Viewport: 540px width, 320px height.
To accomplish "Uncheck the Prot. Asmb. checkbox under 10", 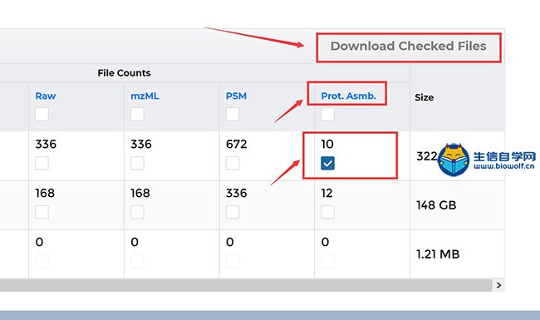I will (327, 163).
